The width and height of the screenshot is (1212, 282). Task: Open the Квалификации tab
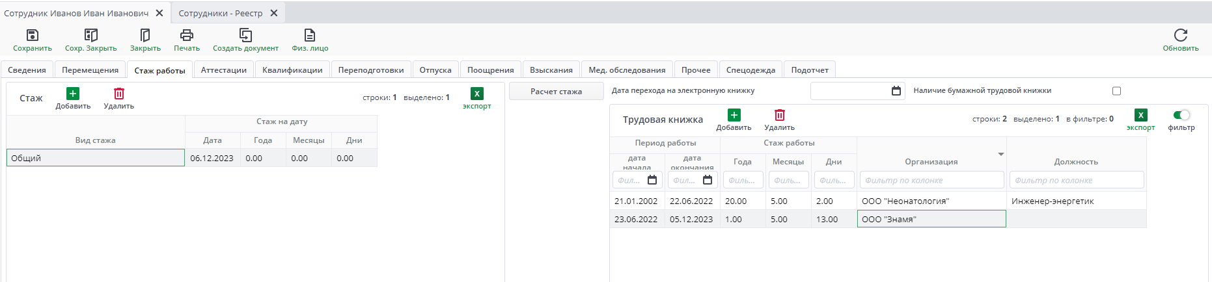292,70
